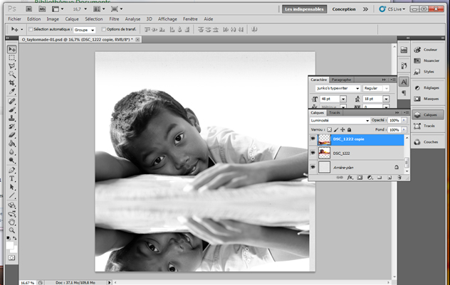The height and width of the screenshot is (285, 450).
Task: Switch to the Paragraphe tab
Action: click(341, 80)
